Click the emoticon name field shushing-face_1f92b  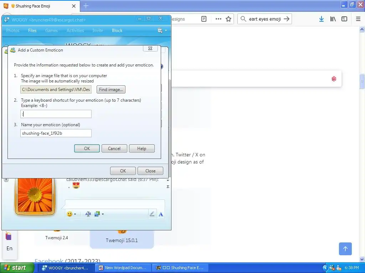click(x=56, y=133)
